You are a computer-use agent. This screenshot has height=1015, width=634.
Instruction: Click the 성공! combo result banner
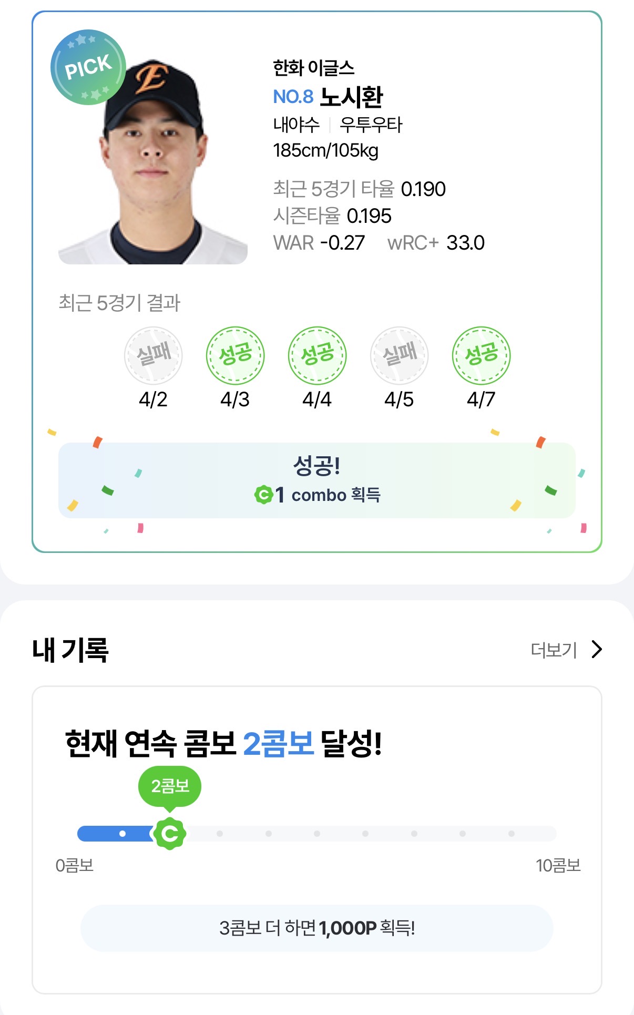click(317, 480)
